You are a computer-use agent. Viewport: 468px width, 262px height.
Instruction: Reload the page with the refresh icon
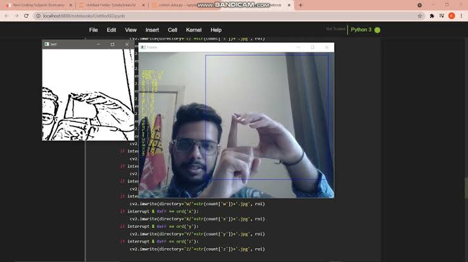coord(26,16)
